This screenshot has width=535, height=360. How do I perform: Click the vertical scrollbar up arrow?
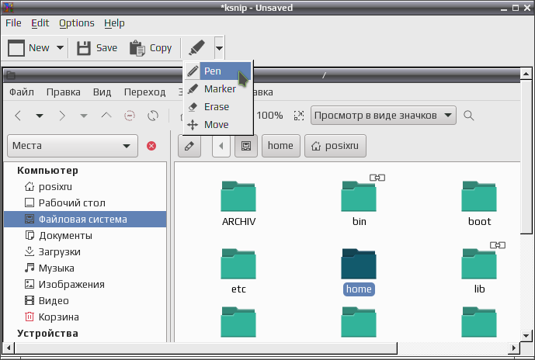526,74
